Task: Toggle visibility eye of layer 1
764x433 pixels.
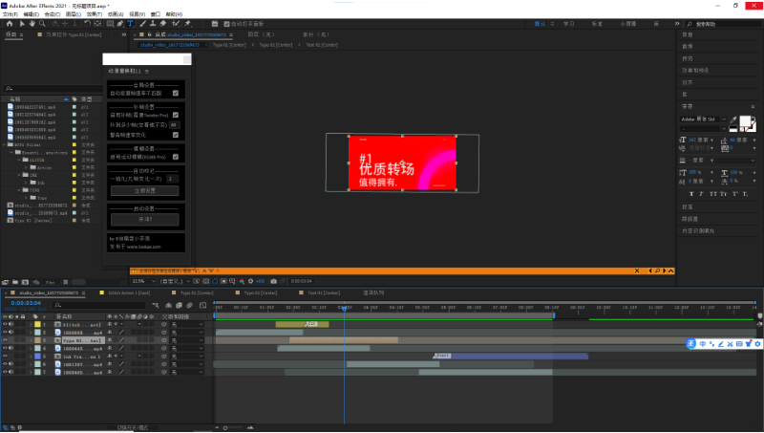Action: [x=5, y=324]
